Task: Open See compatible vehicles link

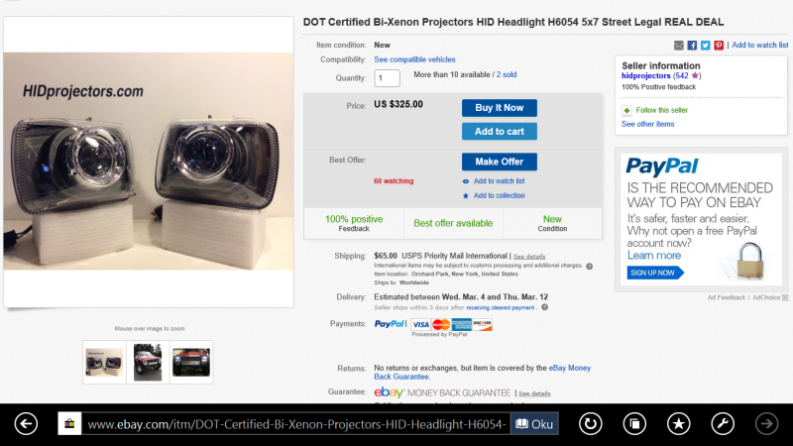Action: [414, 59]
